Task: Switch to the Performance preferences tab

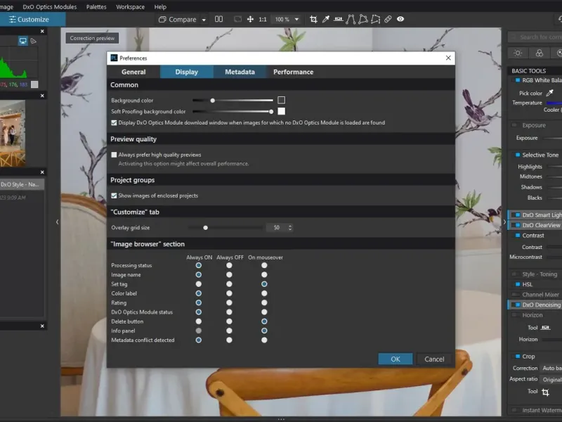Action: pyautogui.click(x=293, y=72)
